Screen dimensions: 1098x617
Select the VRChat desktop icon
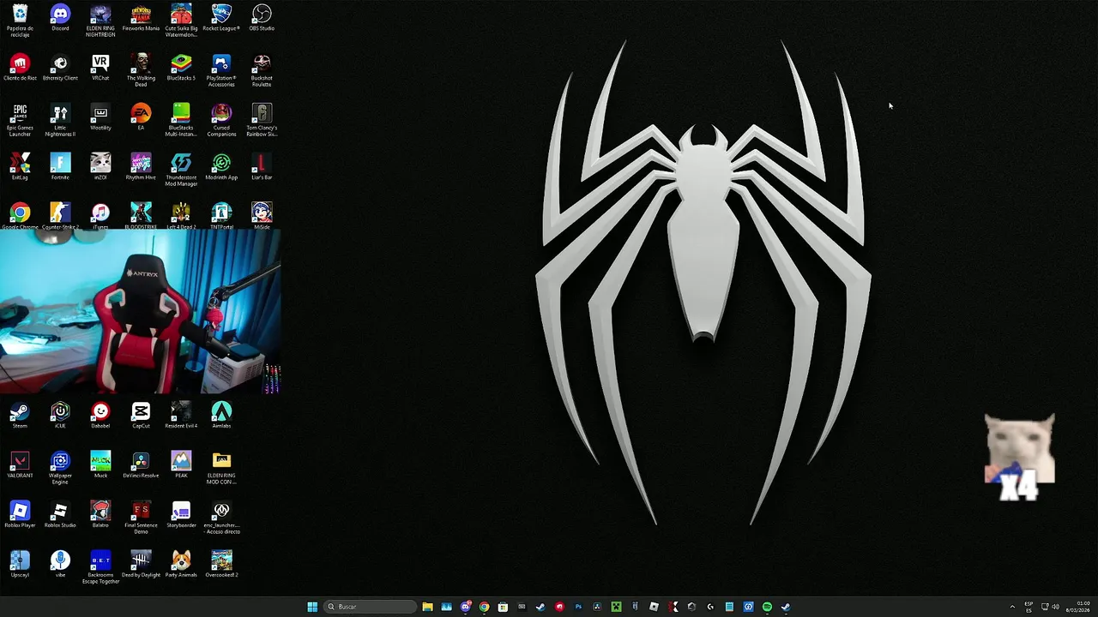click(x=100, y=68)
